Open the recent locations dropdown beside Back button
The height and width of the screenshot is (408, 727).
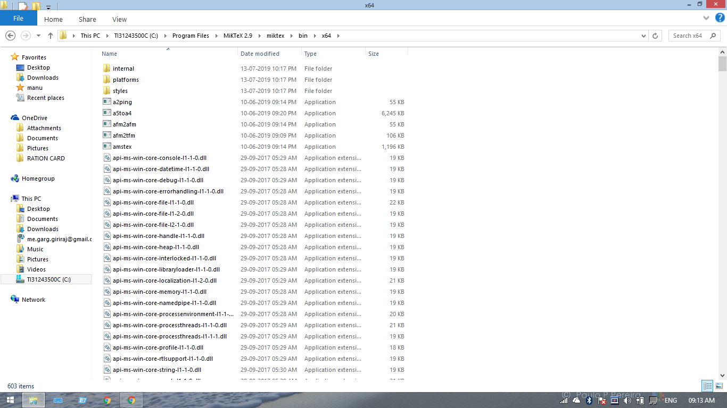click(38, 36)
